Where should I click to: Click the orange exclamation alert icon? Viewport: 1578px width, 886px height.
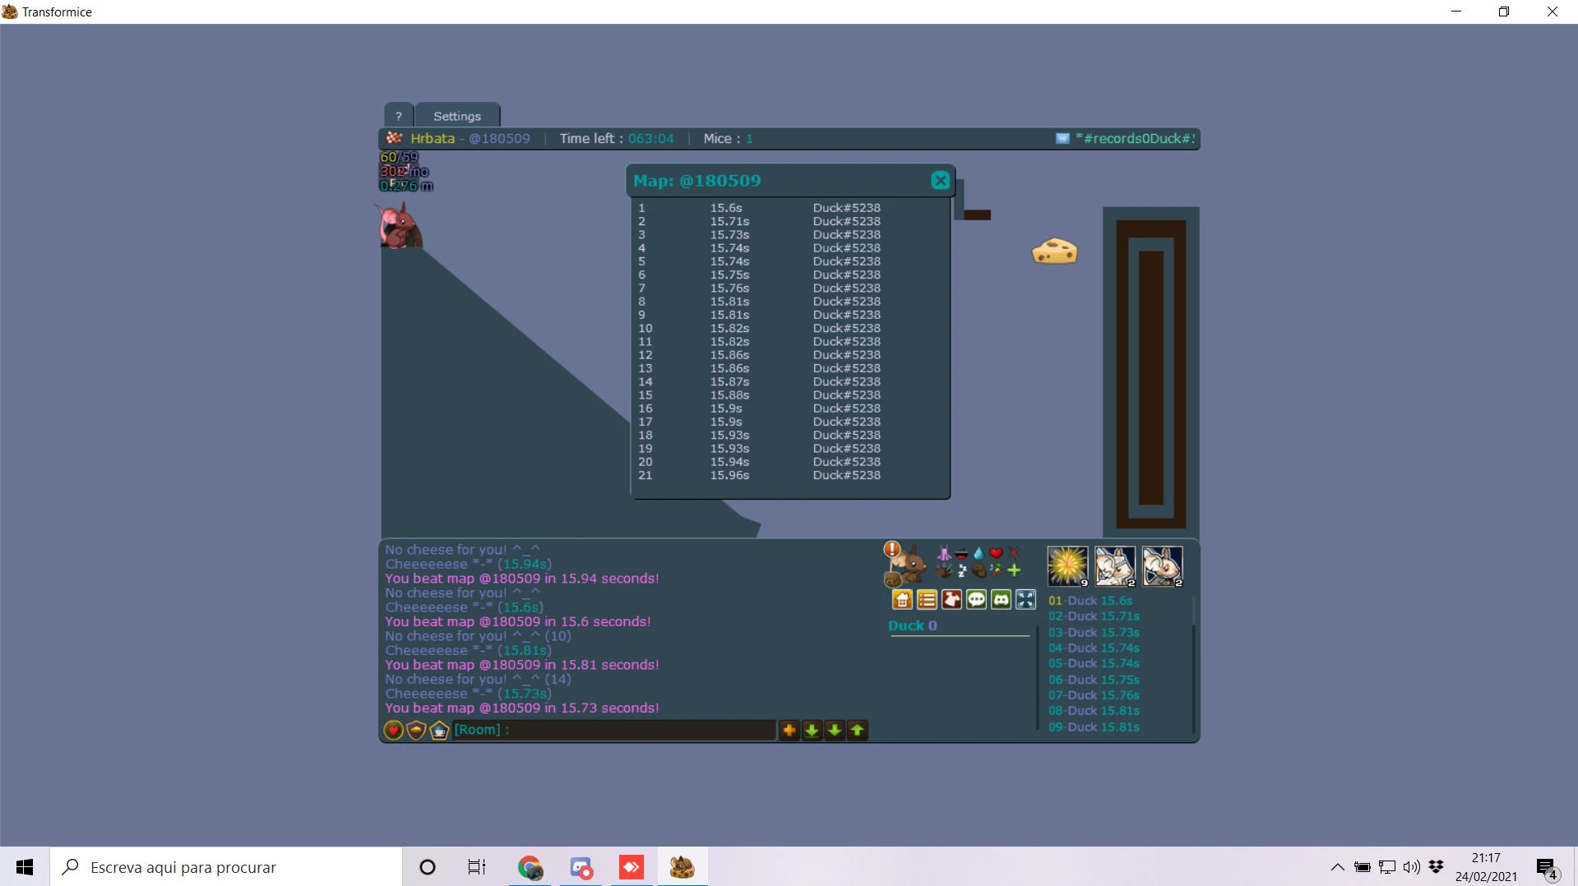coord(891,548)
